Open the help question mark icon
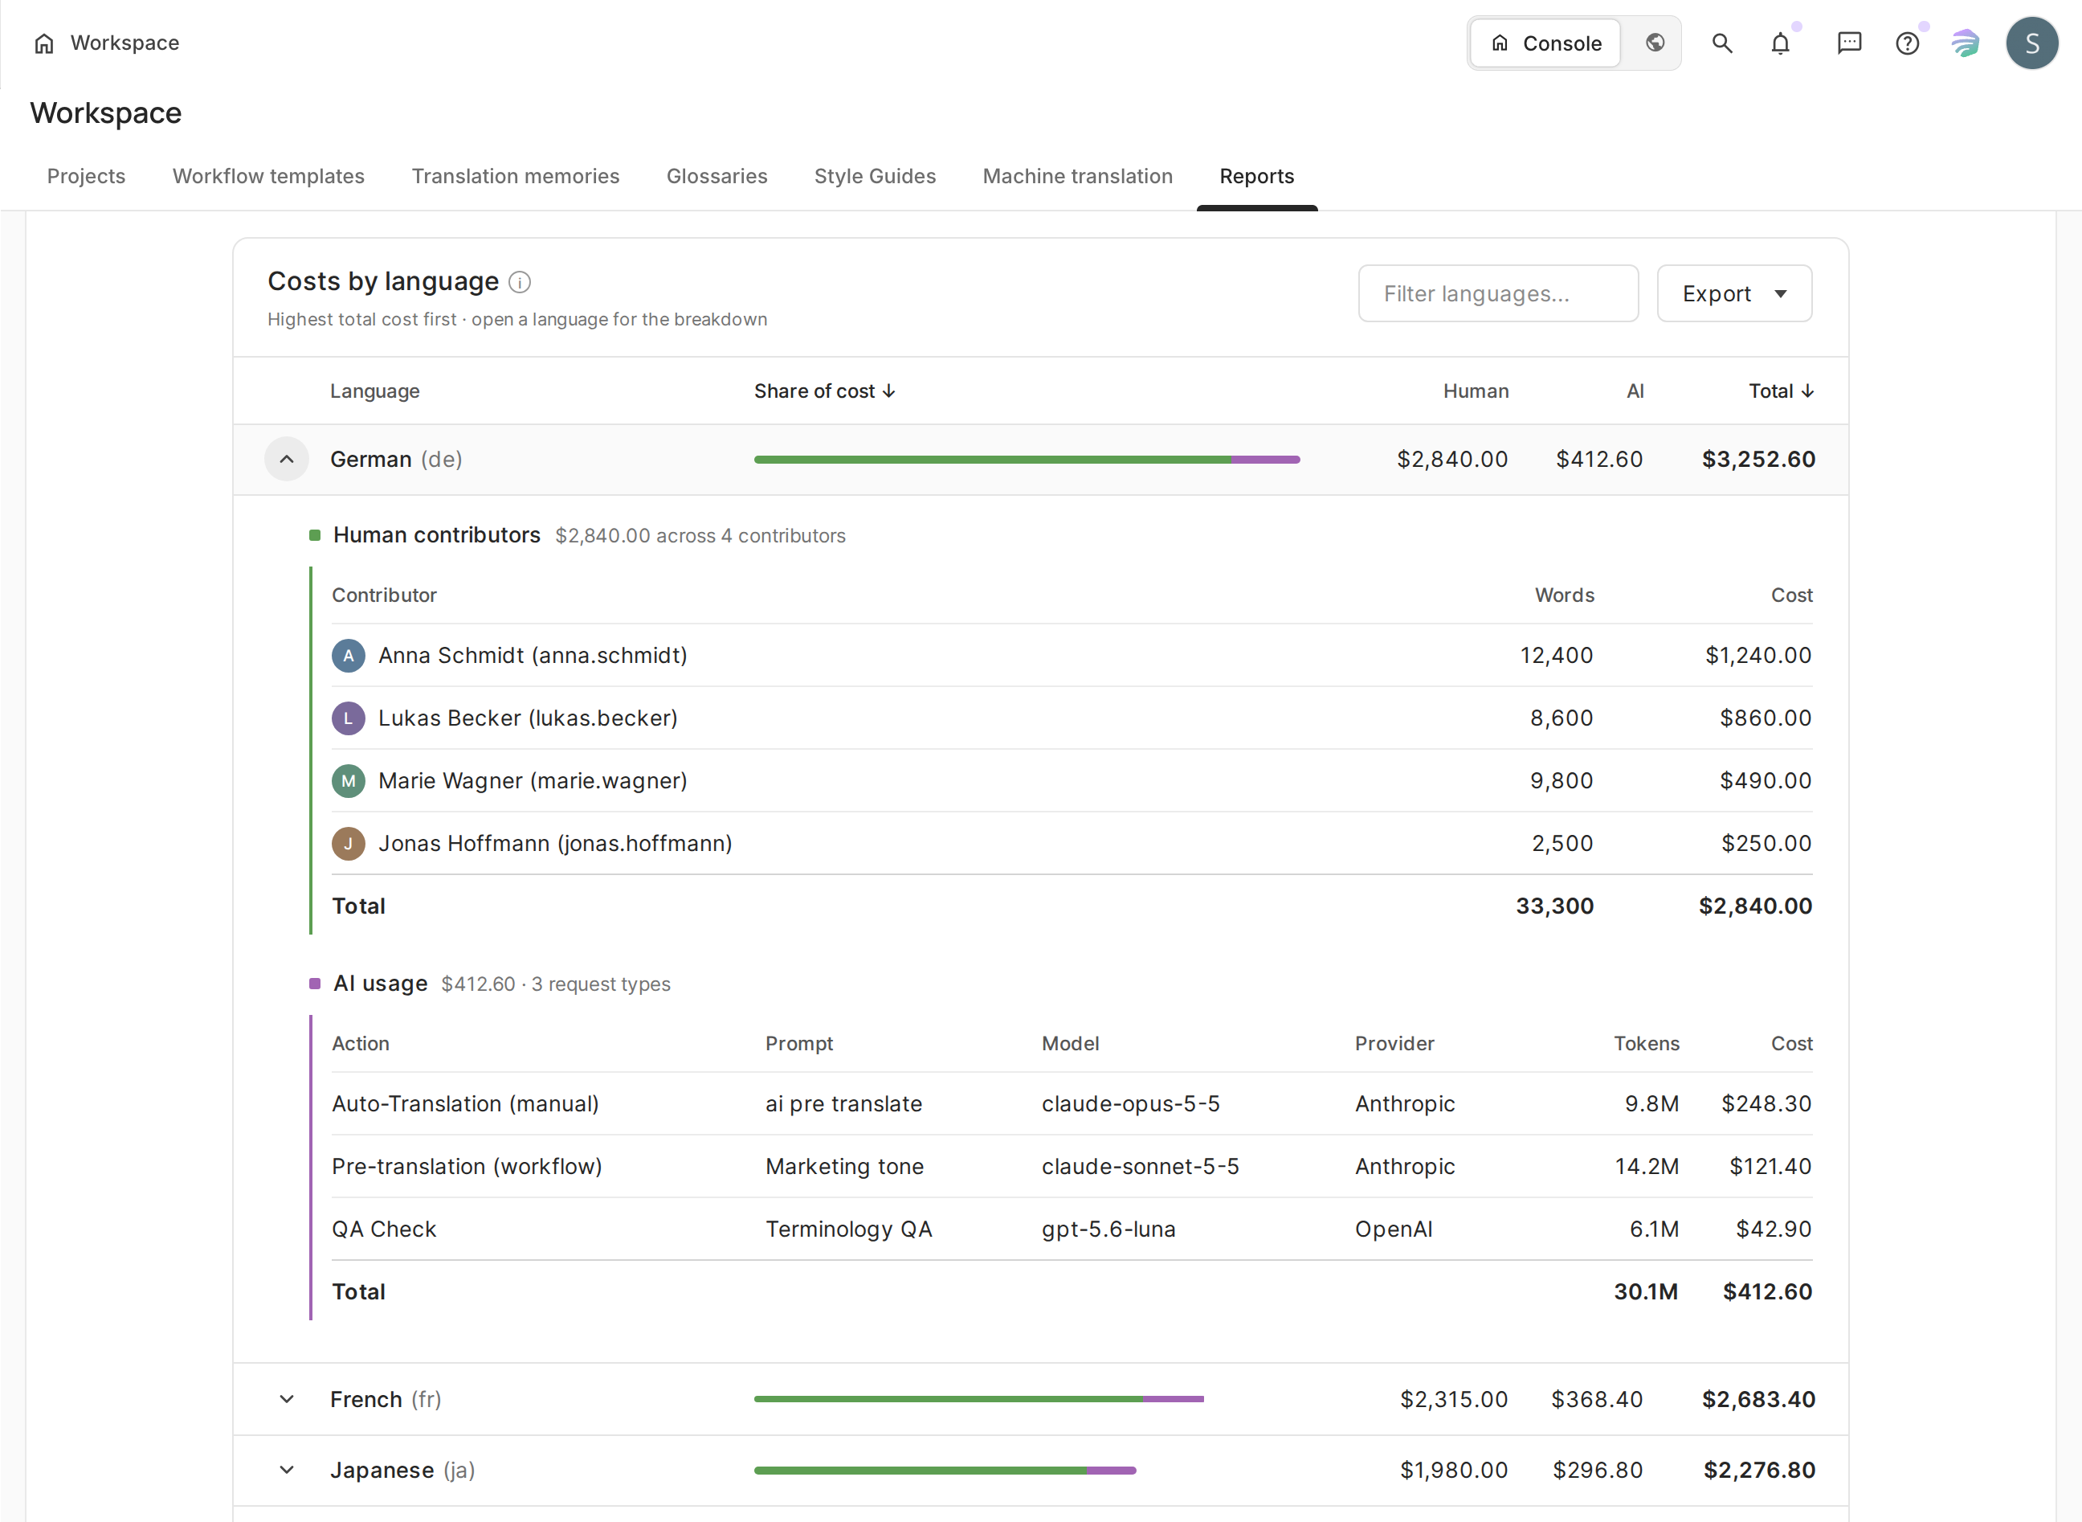Viewport: 2082px width, 1522px height. coord(1907,43)
